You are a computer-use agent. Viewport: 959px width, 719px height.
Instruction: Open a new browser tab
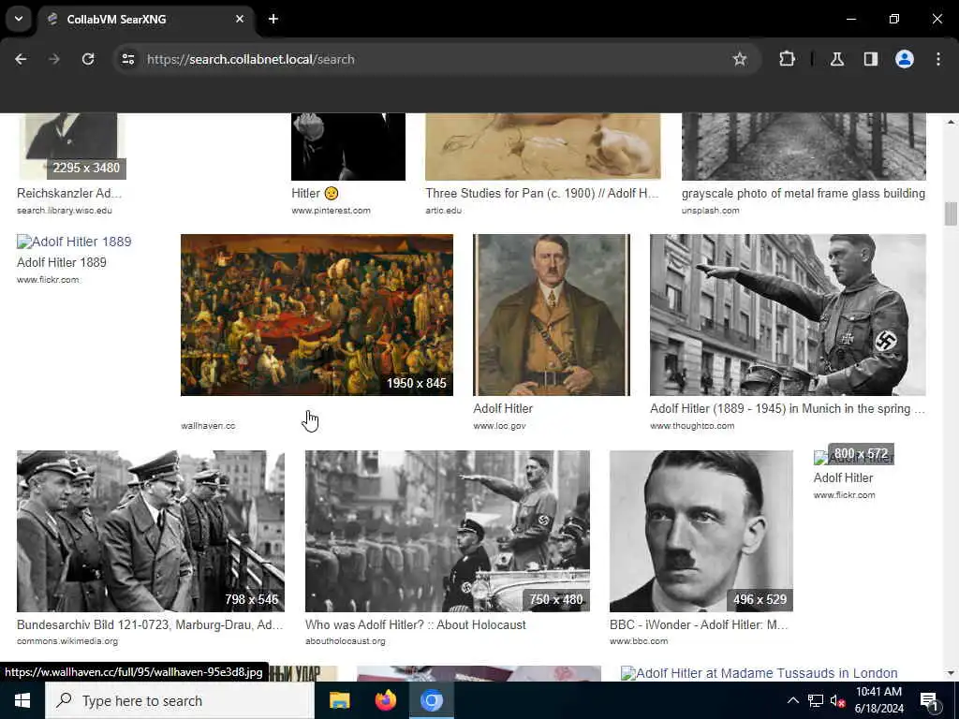pos(273,19)
